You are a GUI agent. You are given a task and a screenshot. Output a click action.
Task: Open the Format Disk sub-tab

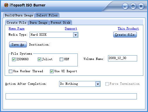tap(61, 23)
